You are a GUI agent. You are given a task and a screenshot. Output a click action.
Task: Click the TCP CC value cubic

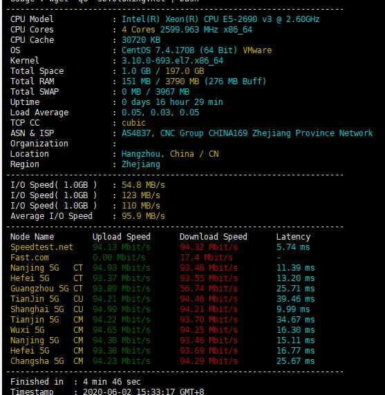(133, 123)
